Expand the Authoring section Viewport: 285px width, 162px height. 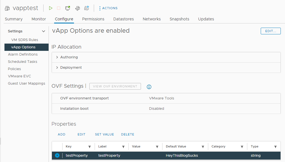click(x=57, y=57)
